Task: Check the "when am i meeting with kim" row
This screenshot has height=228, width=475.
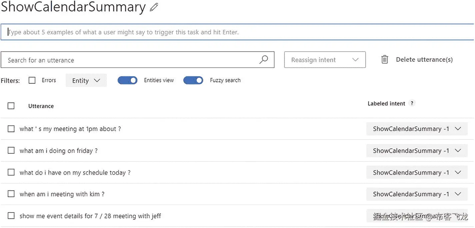Action: tap(11, 194)
